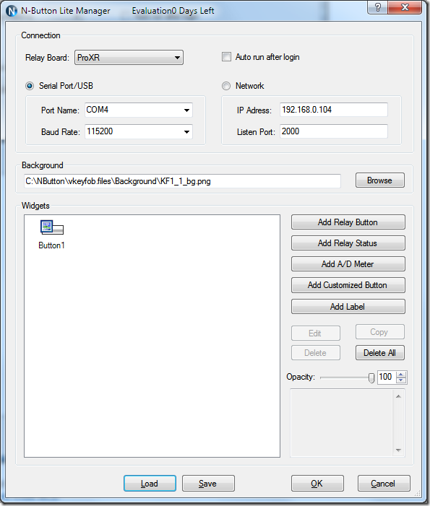The image size is (430, 506).
Task: Increase opacity with the up stepper arrow
Action: coord(401,375)
